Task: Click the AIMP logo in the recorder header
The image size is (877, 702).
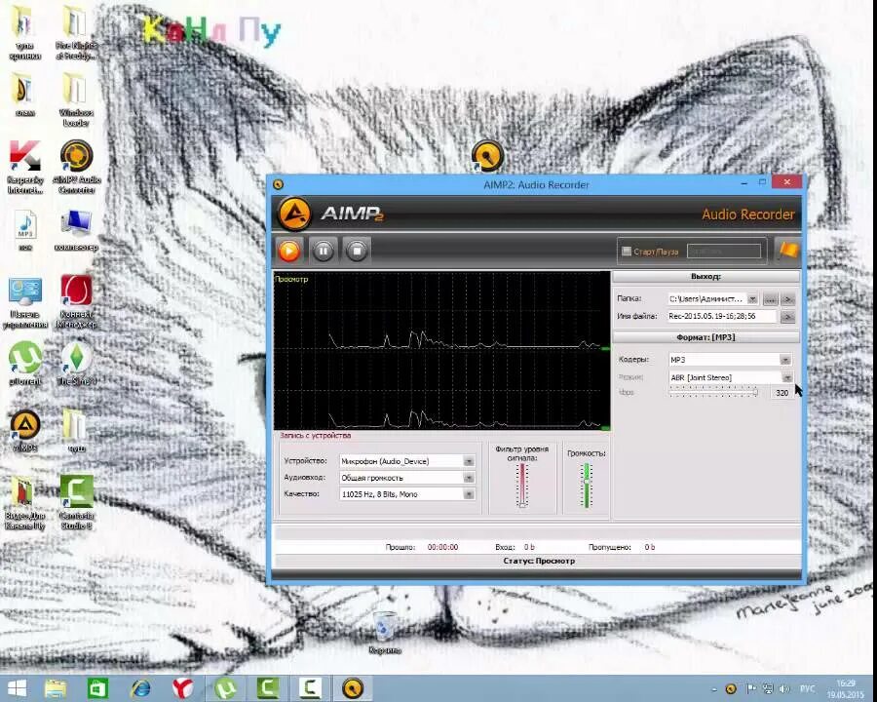Action: tap(294, 214)
